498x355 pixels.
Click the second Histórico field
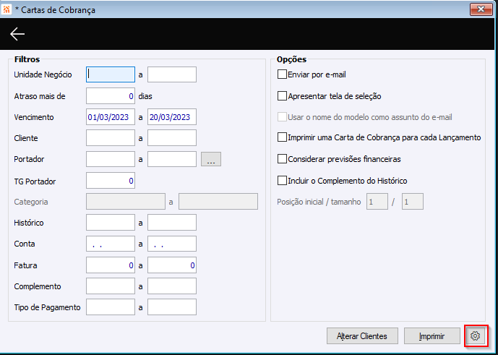(x=172, y=223)
